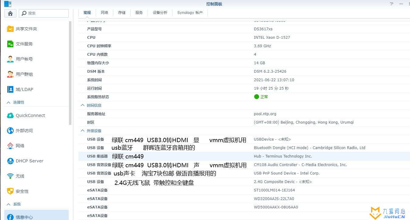410x220 pixels.
Task: Open QuickConnect cloud icon
Action: [10, 115]
